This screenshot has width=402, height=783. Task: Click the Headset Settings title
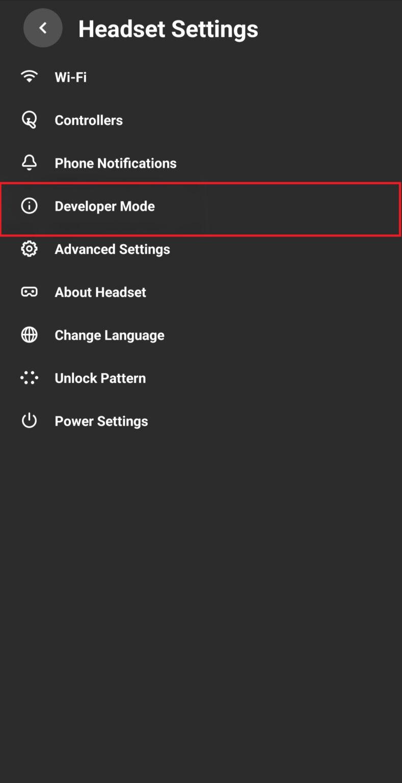pyautogui.click(x=168, y=29)
